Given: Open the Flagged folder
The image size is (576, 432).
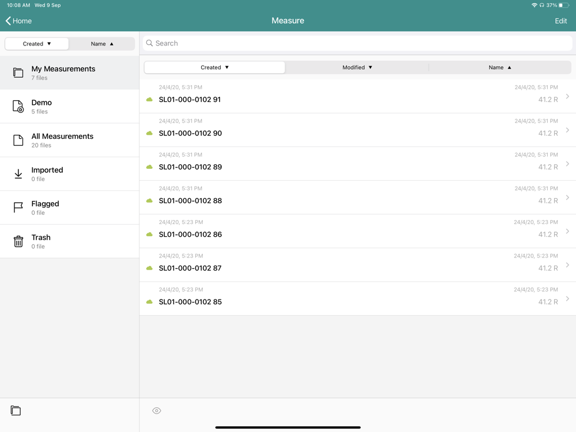Looking at the screenshot, I should click(70, 207).
